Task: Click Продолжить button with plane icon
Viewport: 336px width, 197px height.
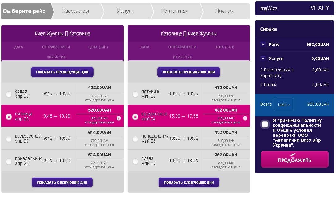Action: [x=295, y=159]
